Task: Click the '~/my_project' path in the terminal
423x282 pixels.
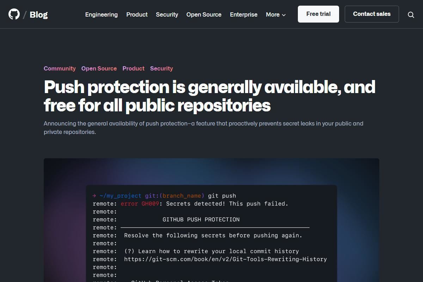Action: point(121,196)
